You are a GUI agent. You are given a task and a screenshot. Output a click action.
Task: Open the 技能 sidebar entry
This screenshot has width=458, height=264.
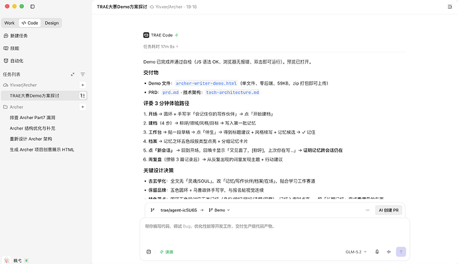click(11, 48)
